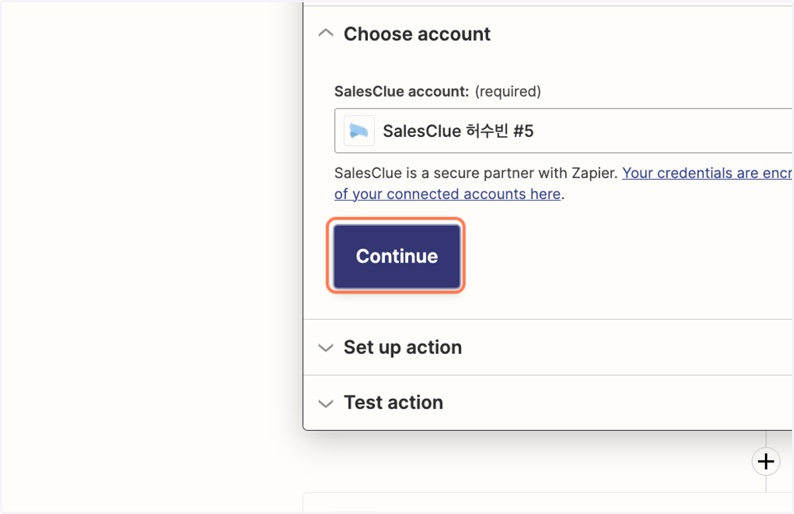Select the Choose account section heading

click(x=417, y=34)
